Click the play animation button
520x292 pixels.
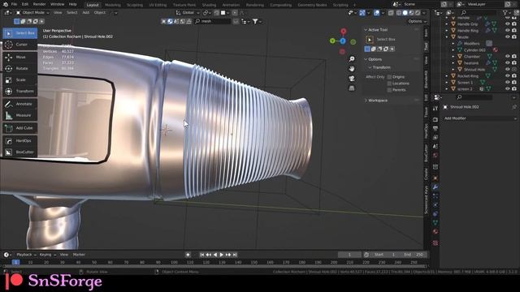[221, 255]
